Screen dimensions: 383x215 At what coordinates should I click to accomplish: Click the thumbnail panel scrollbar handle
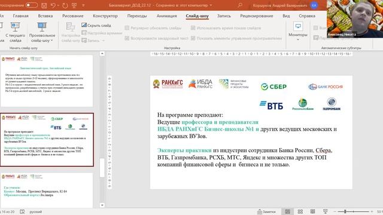coord(102,167)
